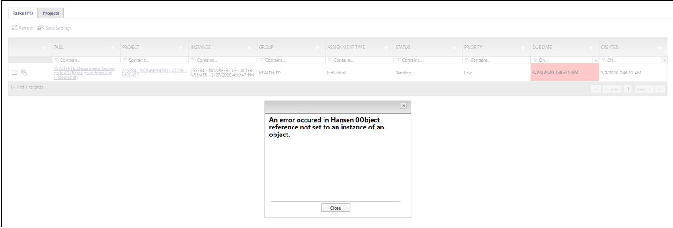Click the schedule icon in the HEALTH-FD row

tap(24, 73)
